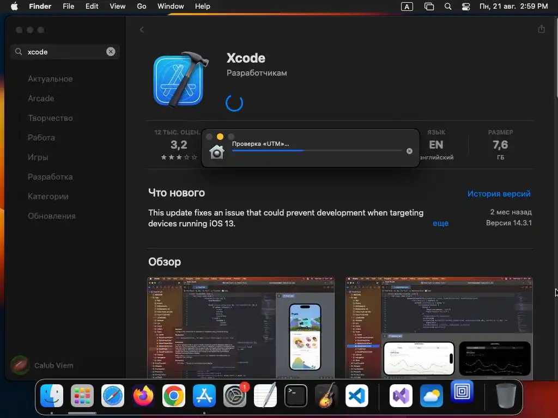Minimize the verification dialog with yellow button
The height and width of the screenshot is (418, 558).
(220, 137)
